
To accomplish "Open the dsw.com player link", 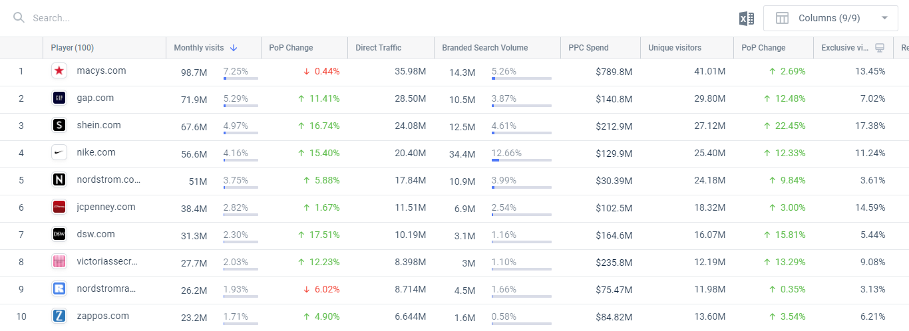I will [96, 234].
